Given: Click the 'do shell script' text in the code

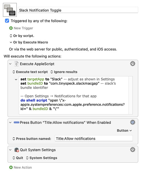Looking at the screenshot, I should tap(34, 100).
